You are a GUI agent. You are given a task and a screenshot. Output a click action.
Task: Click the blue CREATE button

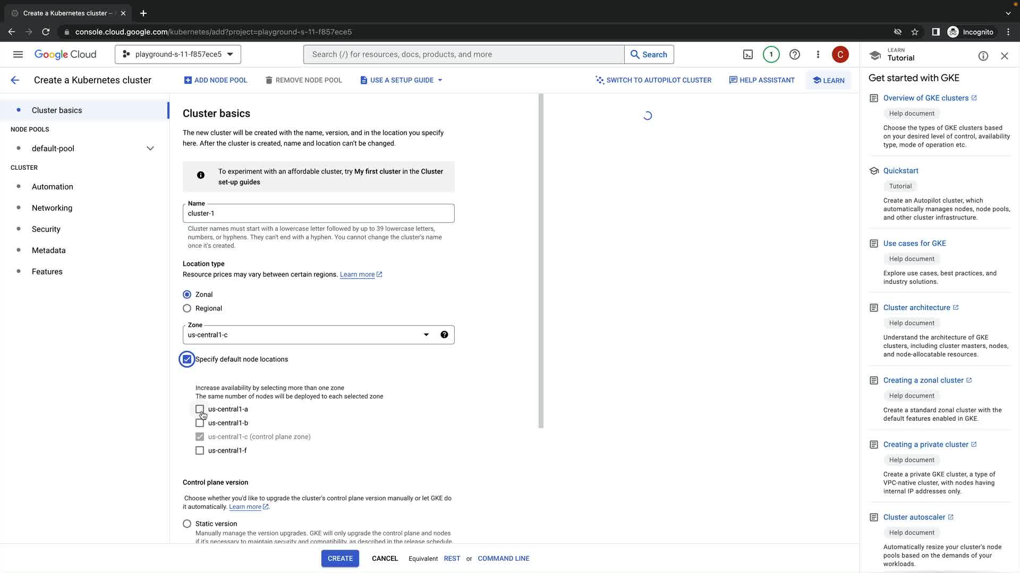coord(340,559)
